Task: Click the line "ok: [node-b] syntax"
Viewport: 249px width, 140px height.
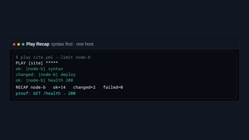Action: tap(39, 69)
